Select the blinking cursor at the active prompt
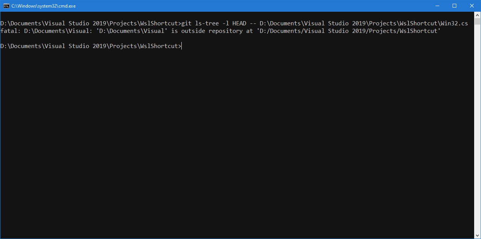 (182, 46)
